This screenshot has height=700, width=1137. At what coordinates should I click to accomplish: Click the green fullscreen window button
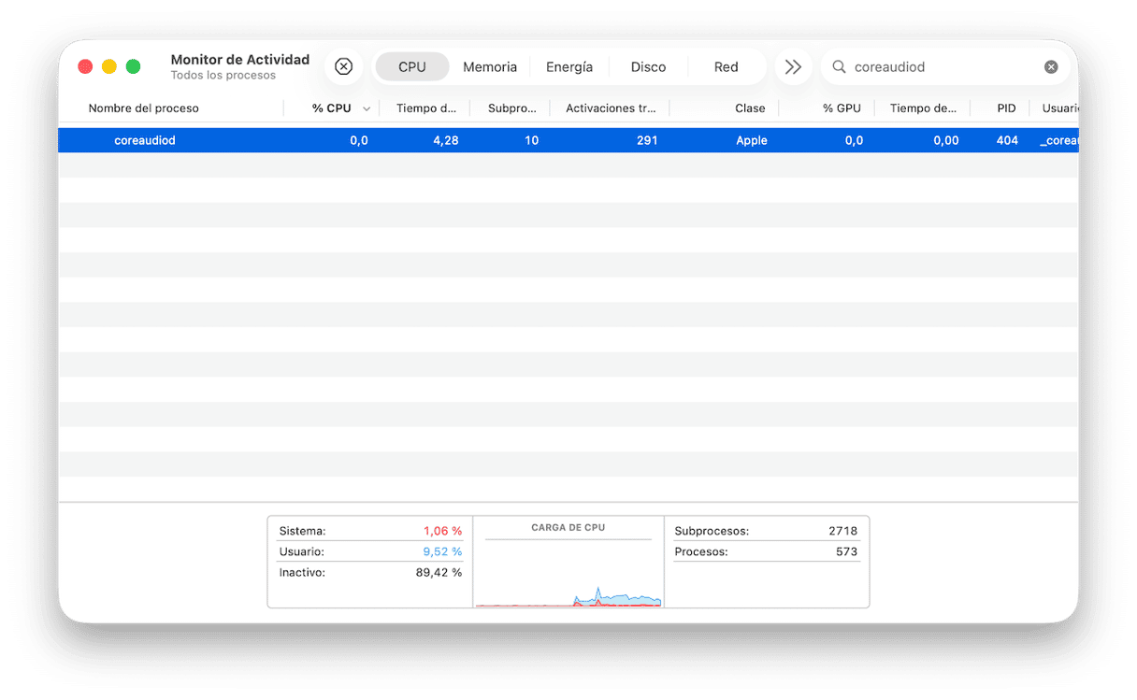133,66
